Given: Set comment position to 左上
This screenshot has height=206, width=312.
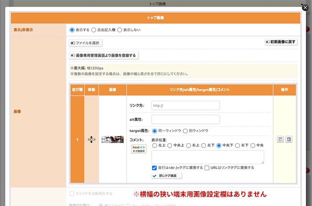Looking at the screenshot, I should click(x=155, y=145).
